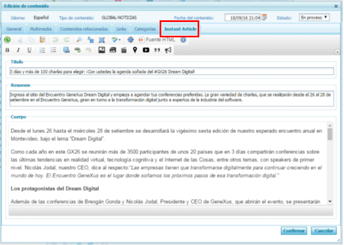Image resolution: width=344 pixels, height=245 pixels.
Task: Insert a numbered list
Action: pos(43,51)
